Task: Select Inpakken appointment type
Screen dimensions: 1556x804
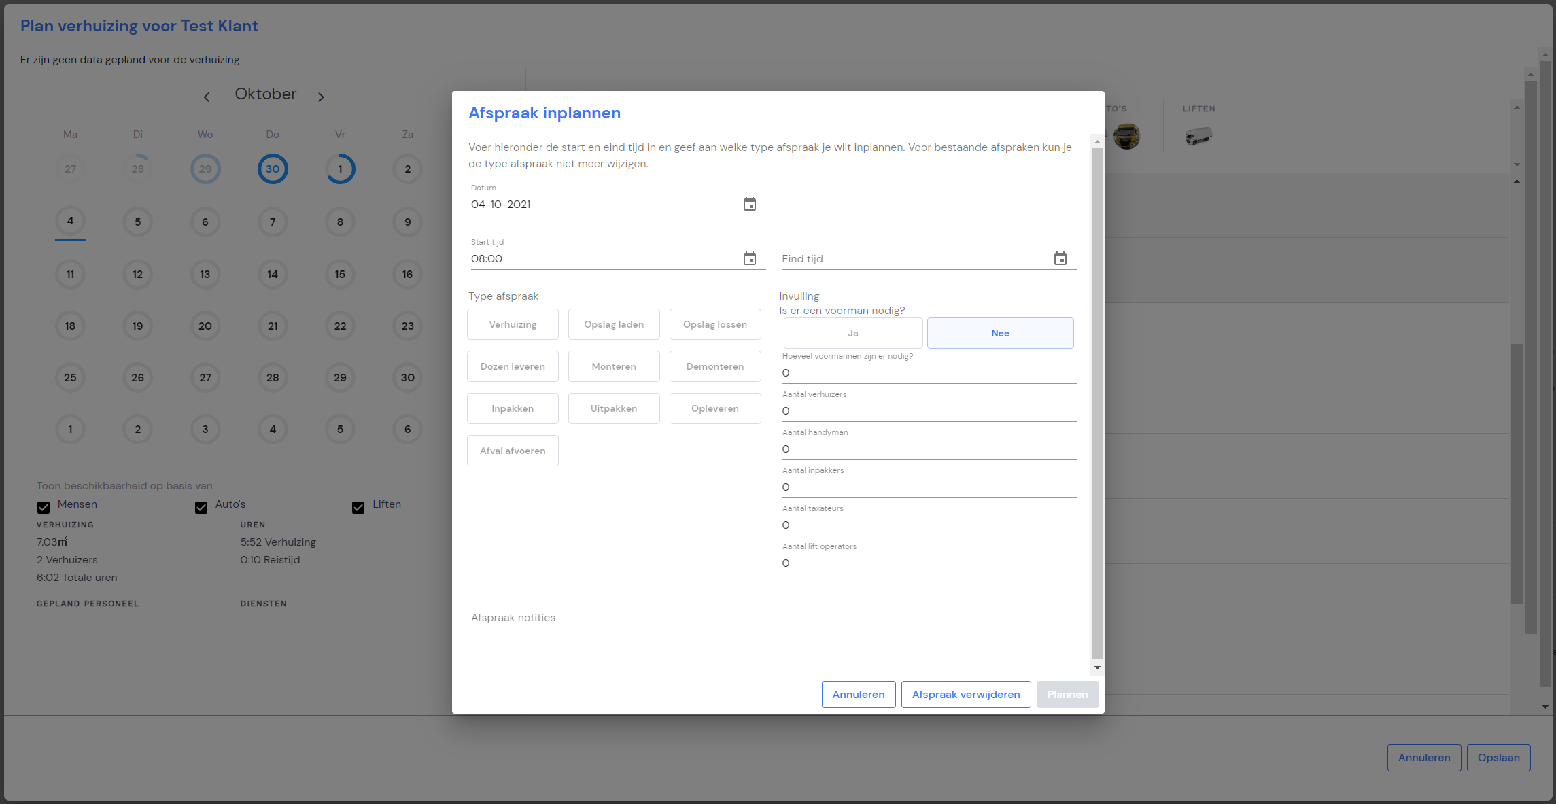Action: pyautogui.click(x=513, y=408)
